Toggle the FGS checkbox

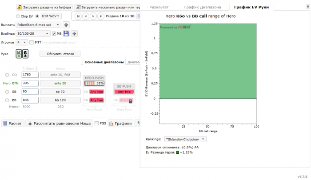(x=96, y=124)
